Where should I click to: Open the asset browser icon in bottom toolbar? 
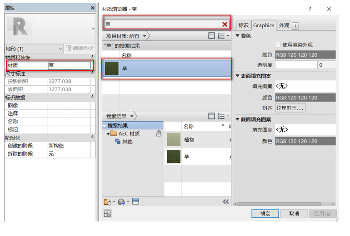pos(135,202)
